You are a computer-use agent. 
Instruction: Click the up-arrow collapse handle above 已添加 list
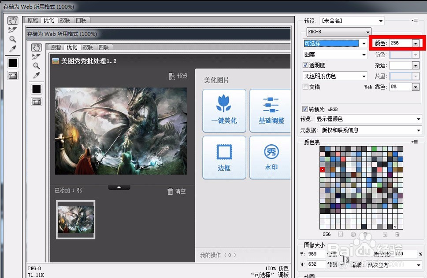click(119, 187)
